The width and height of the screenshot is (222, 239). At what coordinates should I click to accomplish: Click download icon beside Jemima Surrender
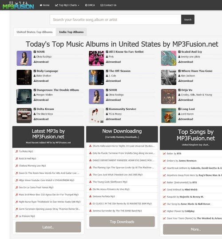(91, 211)
